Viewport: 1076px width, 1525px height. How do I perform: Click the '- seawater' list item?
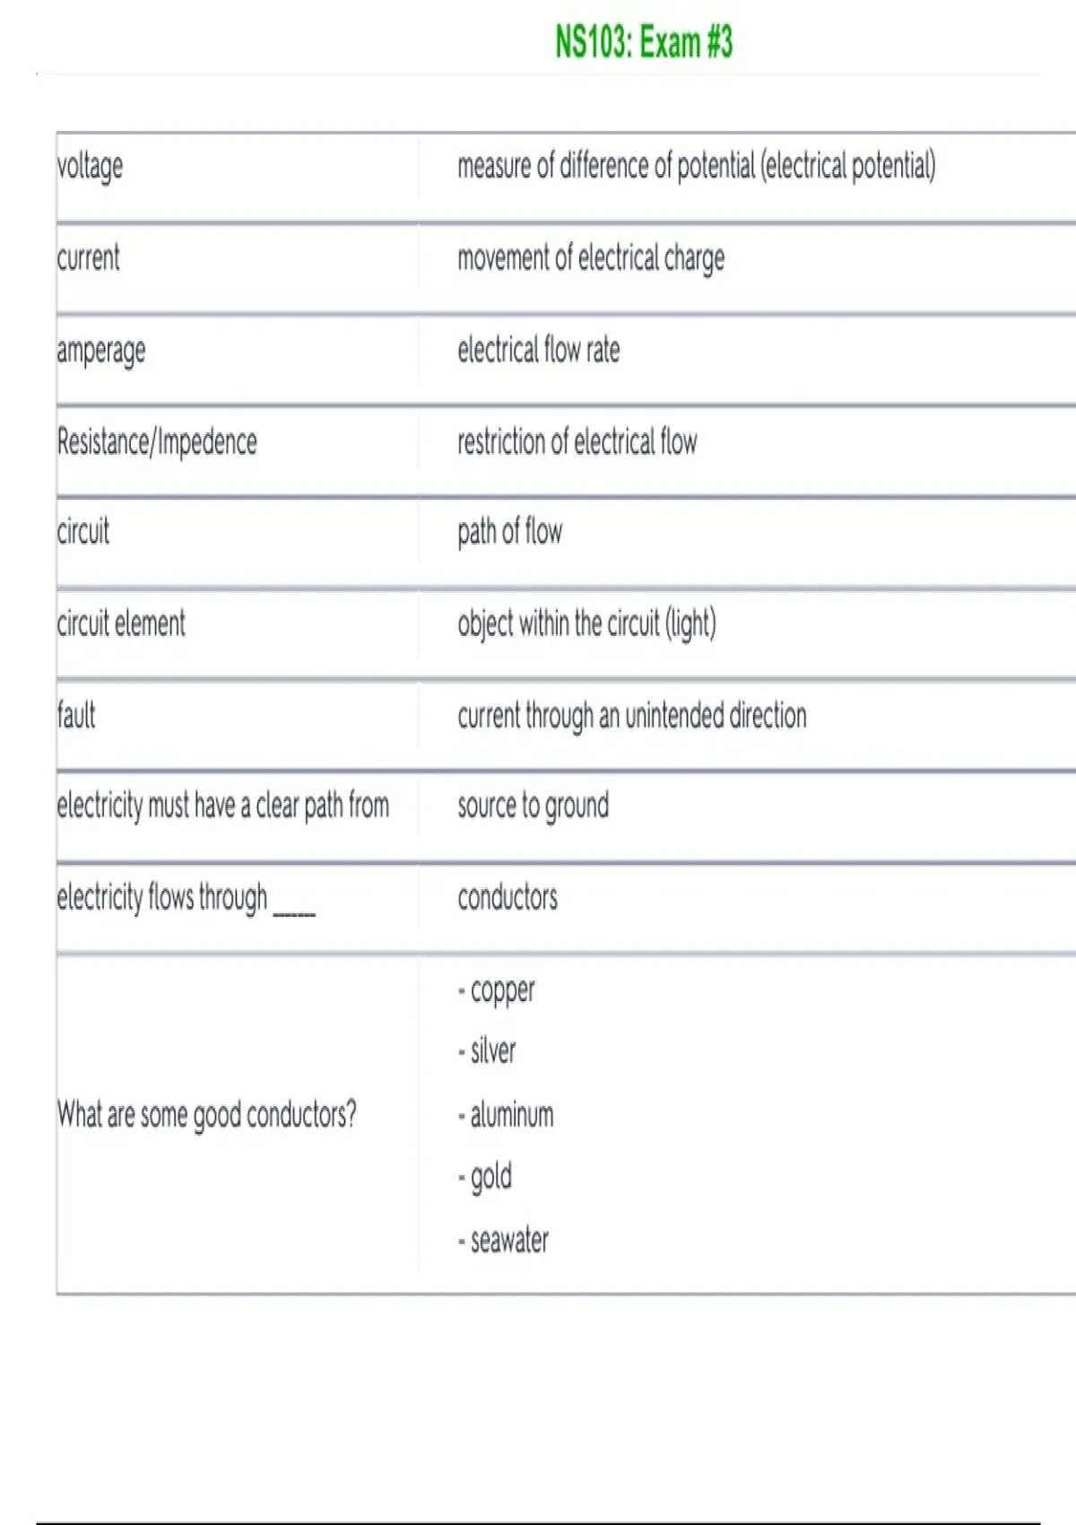click(503, 1241)
